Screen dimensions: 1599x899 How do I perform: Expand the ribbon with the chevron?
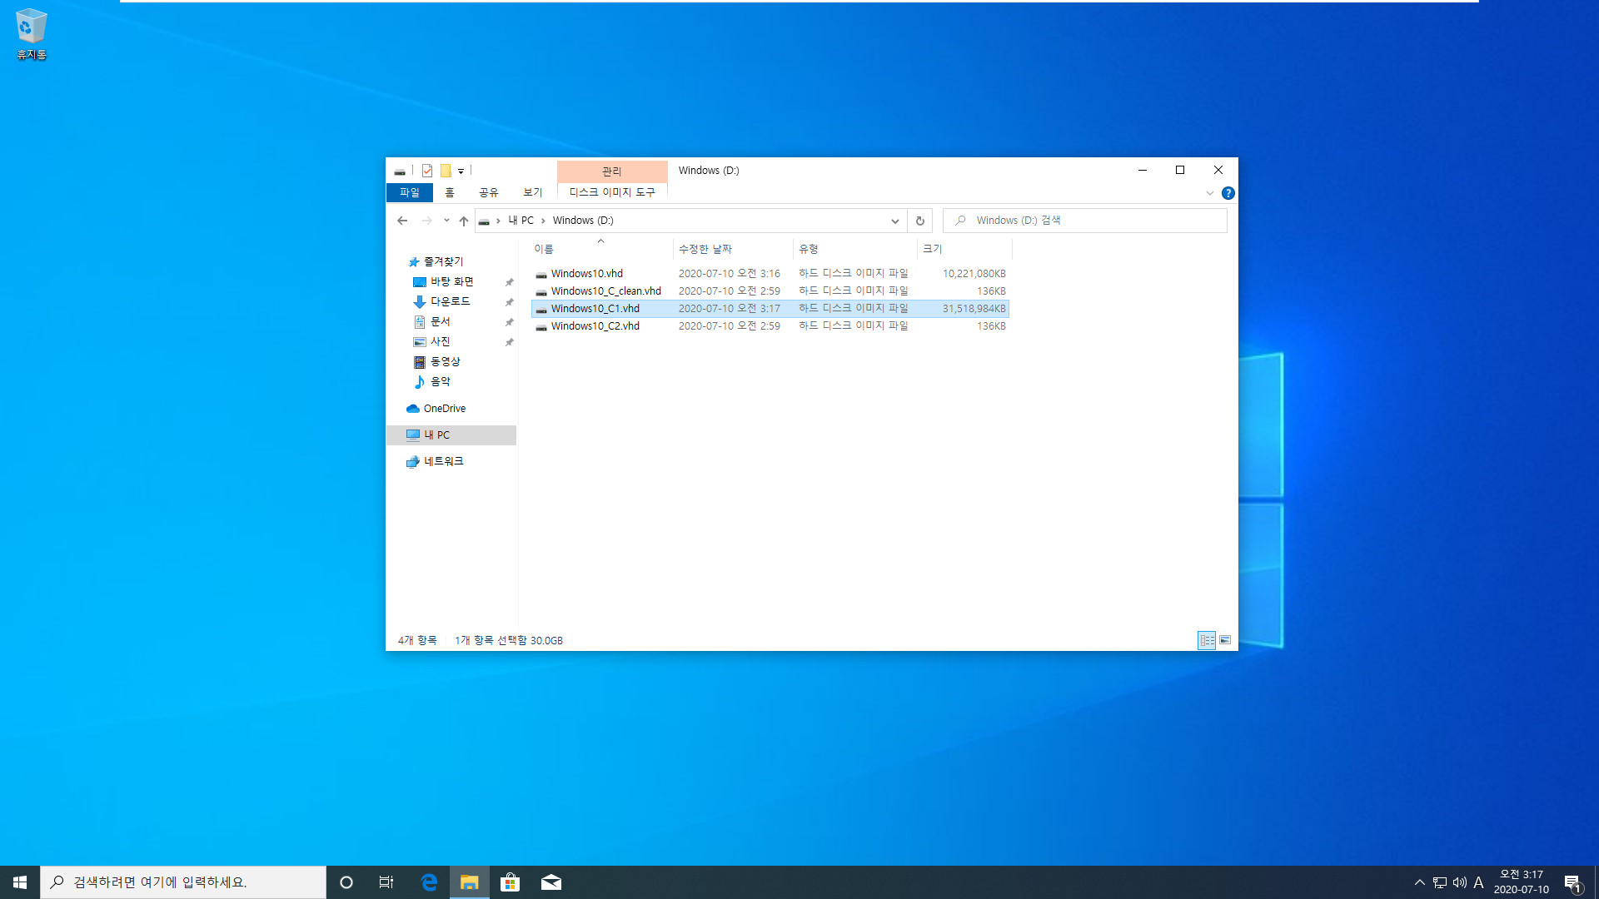click(x=1209, y=193)
